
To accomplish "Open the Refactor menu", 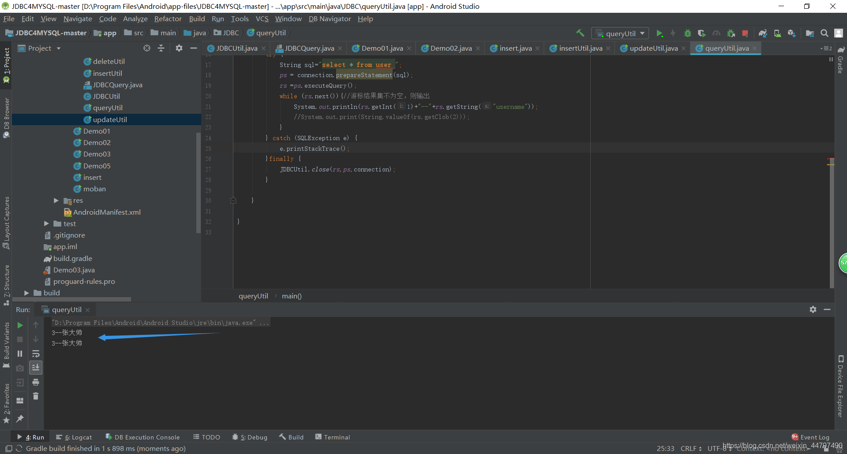I will point(168,19).
